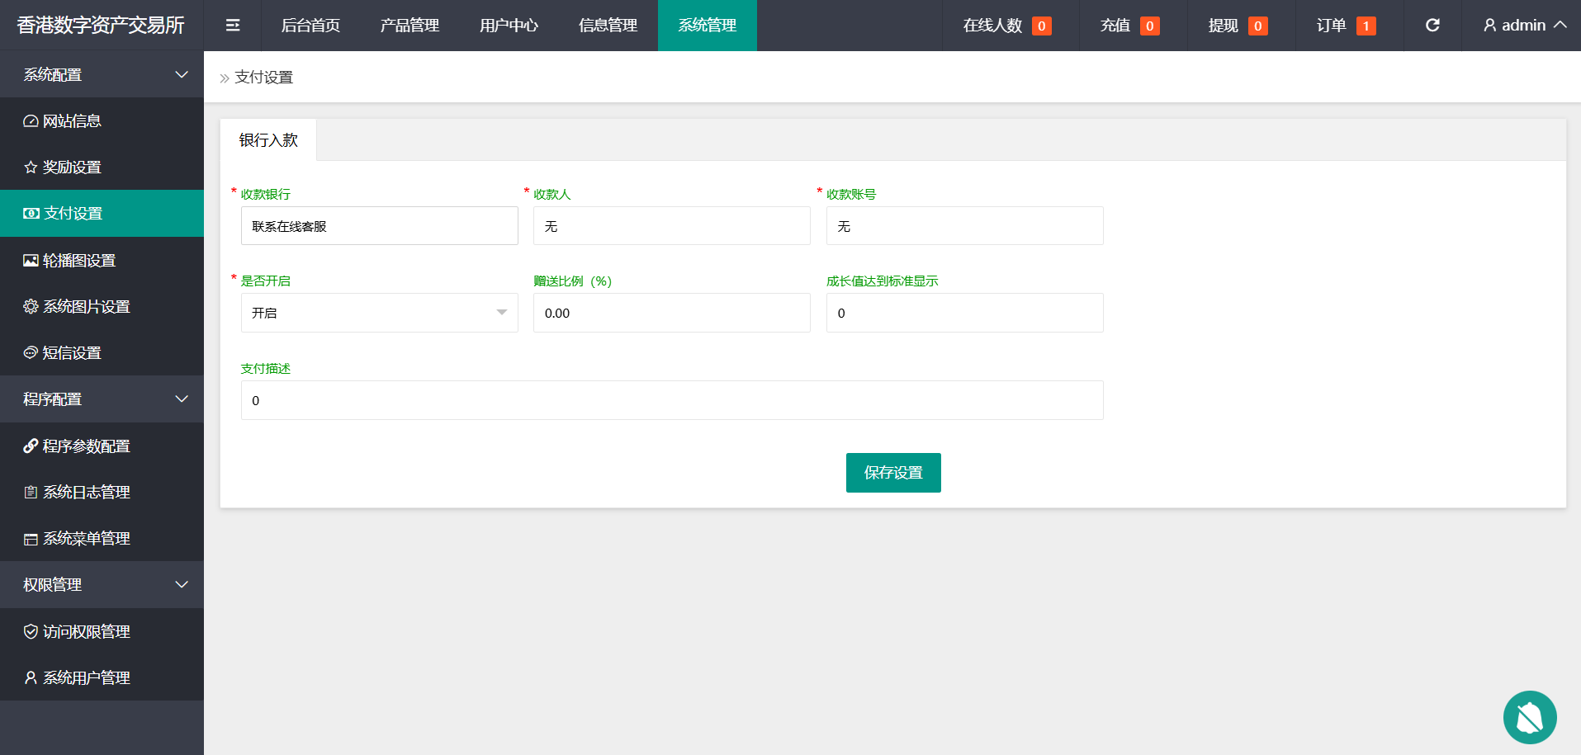Click the 在线人数 counter badge
Screen dimensions: 1581x755
click(x=1041, y=26)
